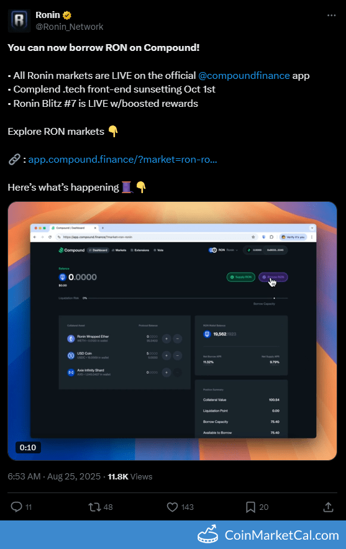This screenshot has width=346, height=549.
Task: Click the reply speech bubble icon
Action: pos(16,507)
